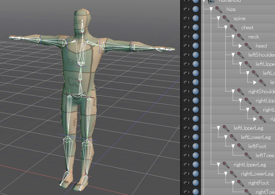275x195 pixels.
Task: Collapse the chest node
Action: [226, 27]
